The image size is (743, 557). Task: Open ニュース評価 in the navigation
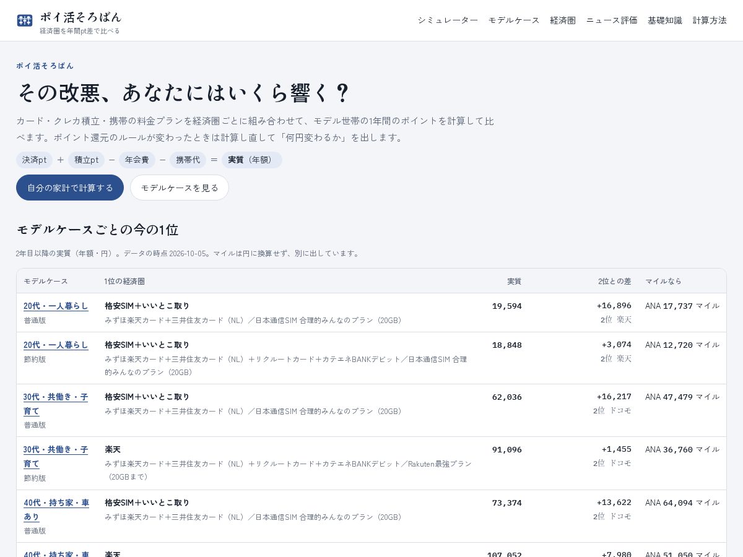pyautogui.click(x=612, y=20)
